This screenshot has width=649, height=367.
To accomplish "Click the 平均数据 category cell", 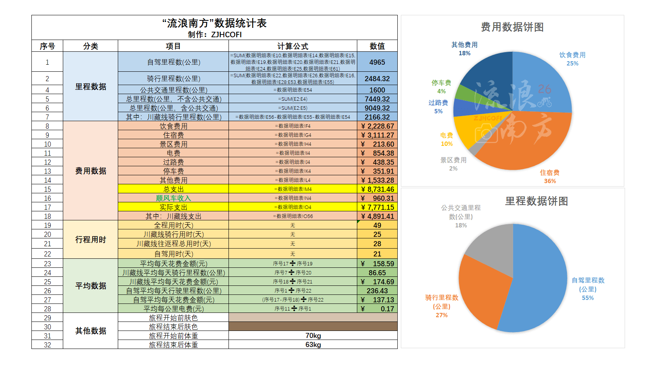I will click(91, 285).
